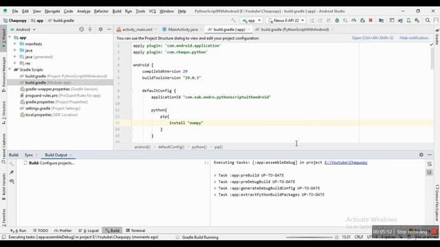Open the Project Structure folder icon
Viewport: 440px width, 247px height.
pos(381,21)
